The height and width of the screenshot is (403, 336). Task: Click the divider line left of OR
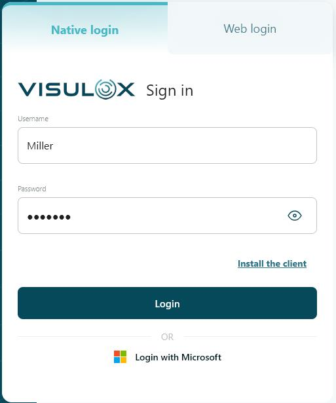pos(84,336)
